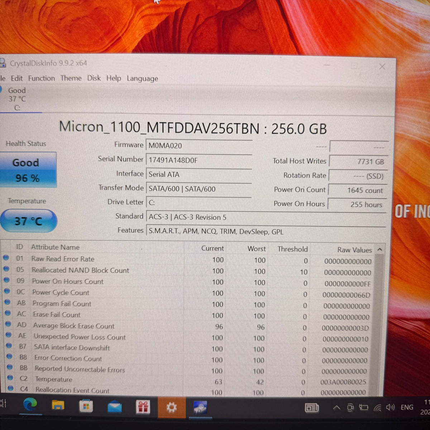
Task: Open Microsoft Store from the taskbar
Action: click(86, 407)
